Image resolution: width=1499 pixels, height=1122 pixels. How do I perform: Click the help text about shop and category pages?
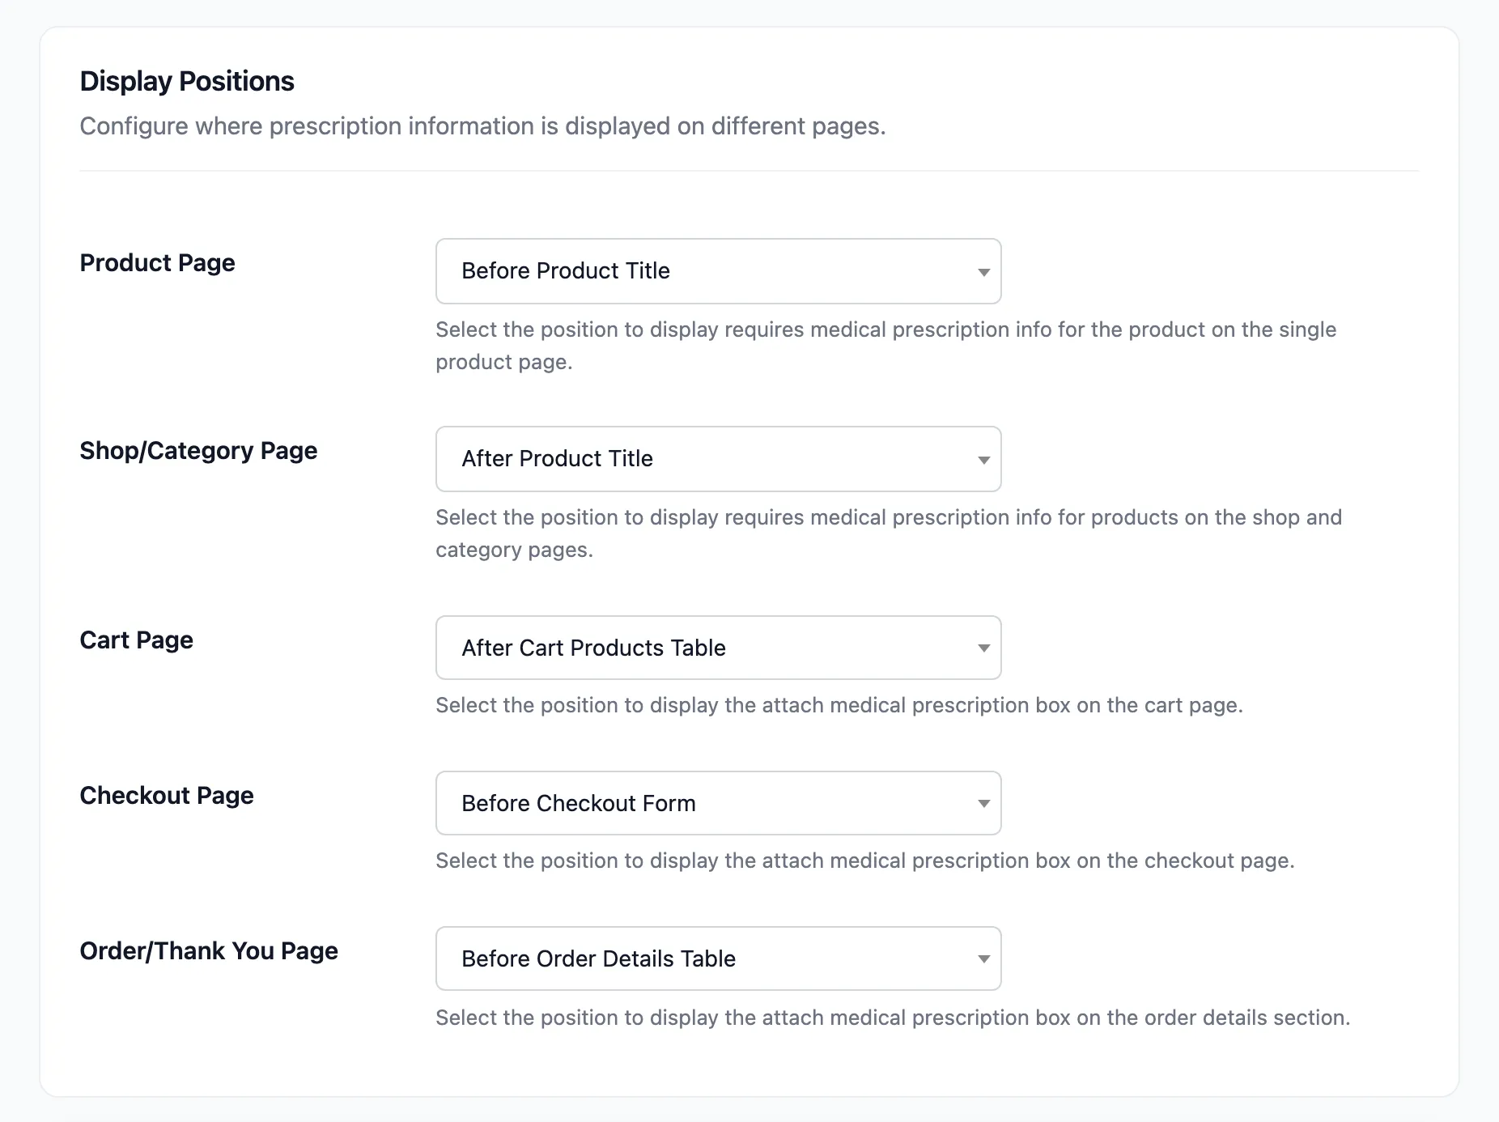889,533
